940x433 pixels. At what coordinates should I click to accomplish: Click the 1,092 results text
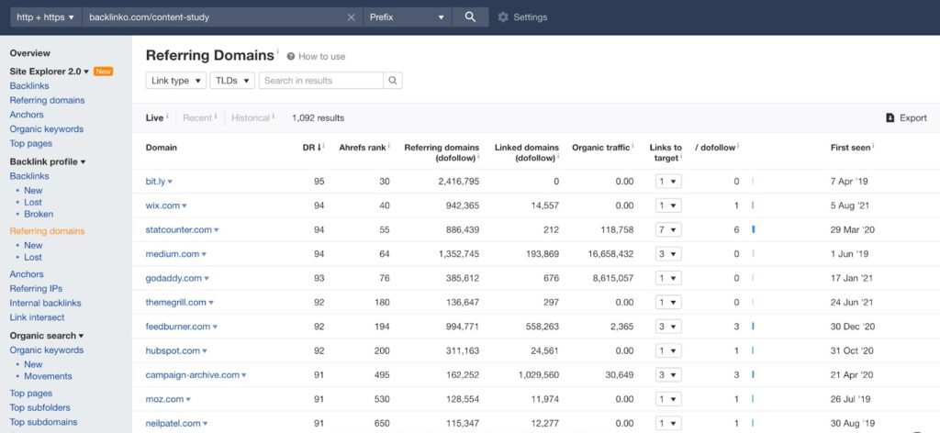[319, 118]
